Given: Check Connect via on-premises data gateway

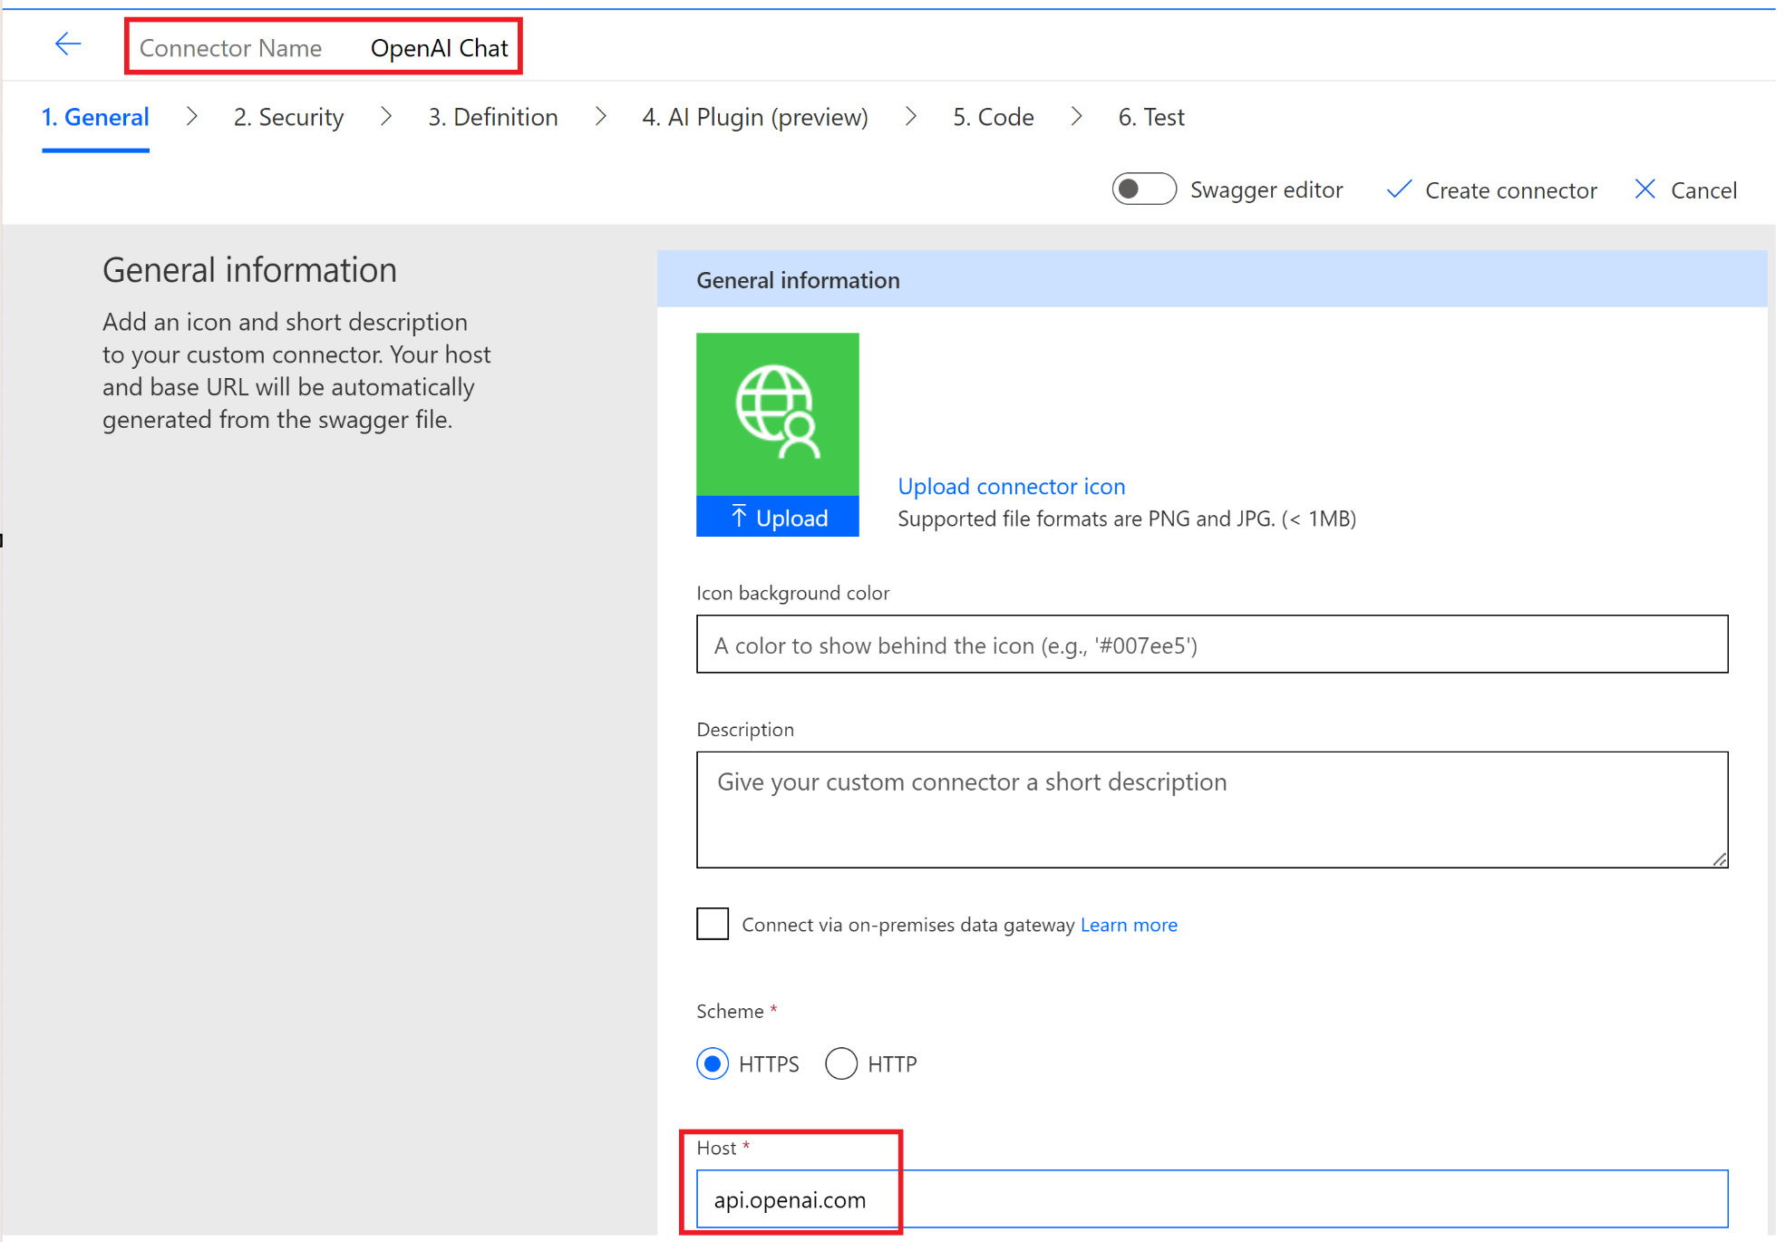Looking at the screenshot, I should pos(713,924).
